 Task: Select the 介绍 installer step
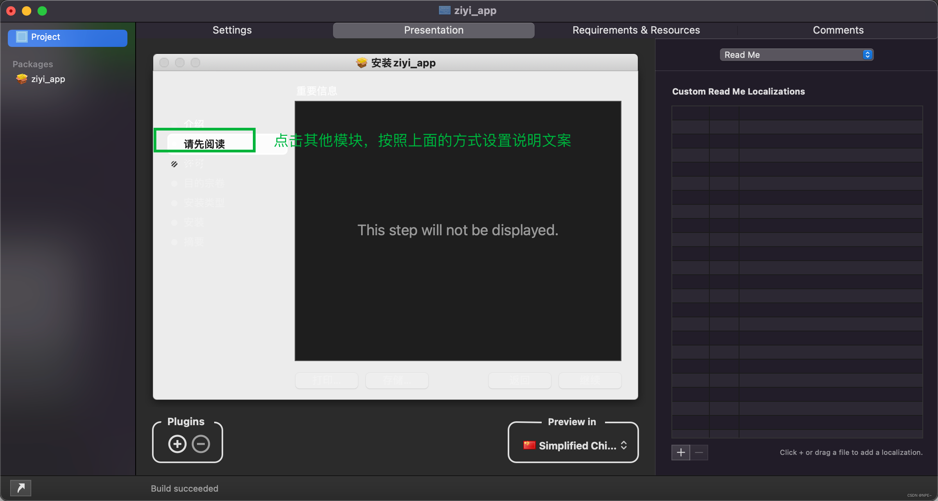(194, 124)
